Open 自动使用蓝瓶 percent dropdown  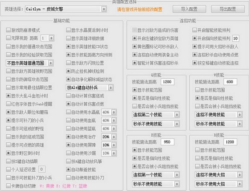coord(109,128)
